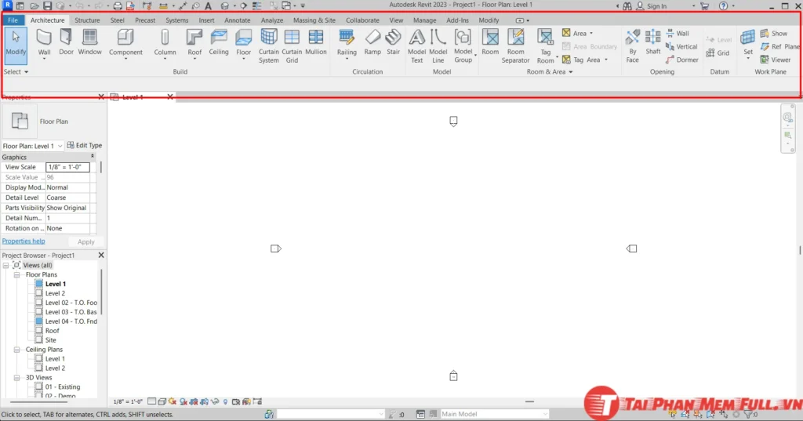Select the Window tool
803x421 pixels.
89,42
